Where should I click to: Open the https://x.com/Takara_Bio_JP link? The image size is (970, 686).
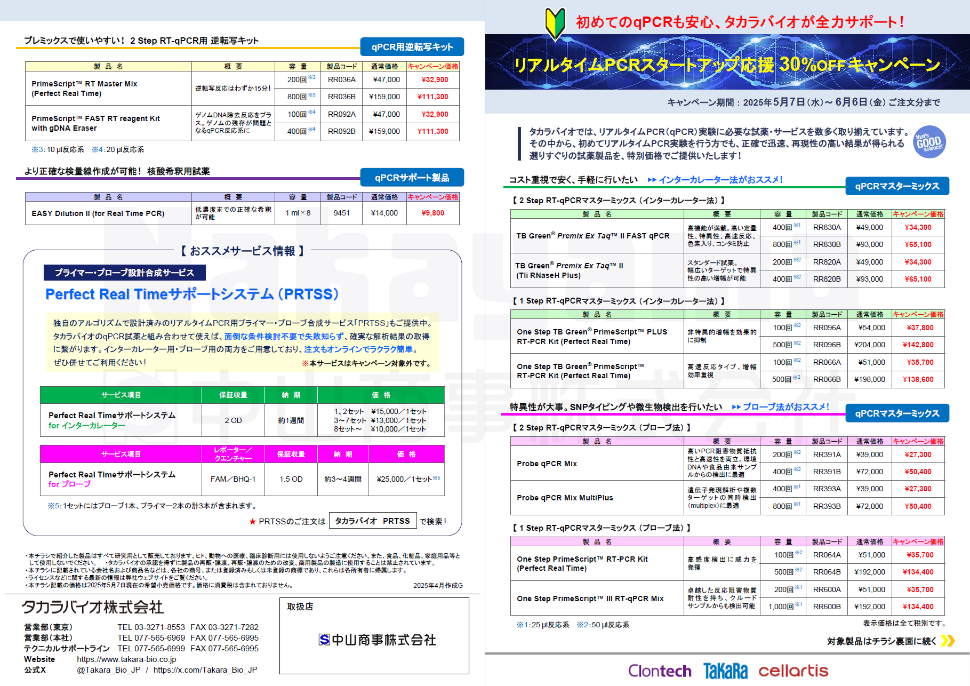pyautogui.click(x=205, y=670)
